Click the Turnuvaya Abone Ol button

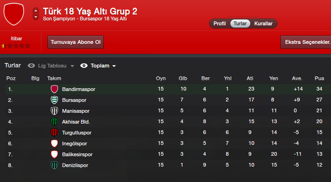tap(75, 42)
